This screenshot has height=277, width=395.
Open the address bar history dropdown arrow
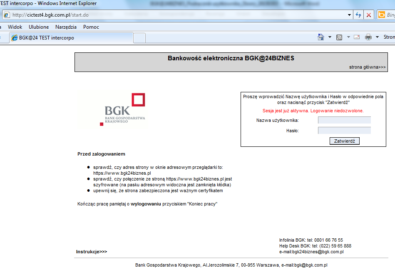349,15
